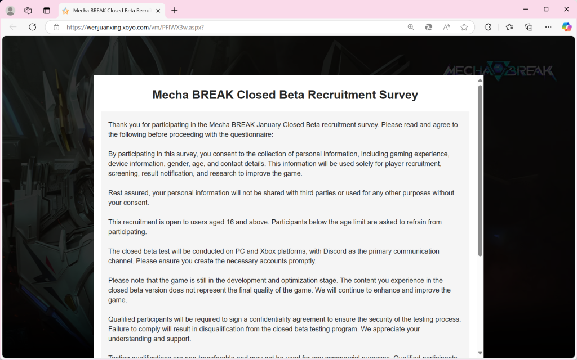
Task: Maximize the browser window
Action: click(546, 9)
